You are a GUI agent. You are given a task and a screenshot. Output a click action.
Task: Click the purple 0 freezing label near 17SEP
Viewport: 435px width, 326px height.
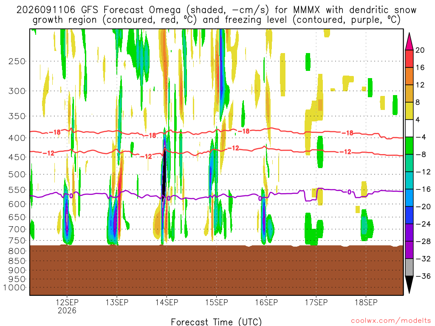click(350, 192)
